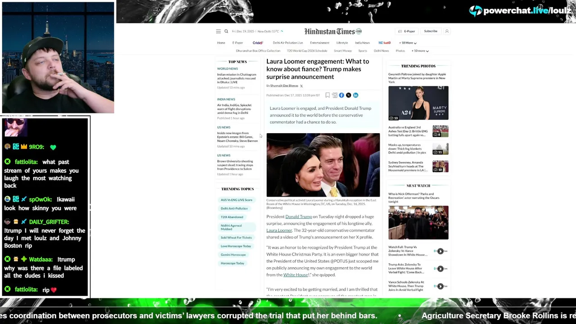Click fattlolita's chat message about past stream

[41, 174]
